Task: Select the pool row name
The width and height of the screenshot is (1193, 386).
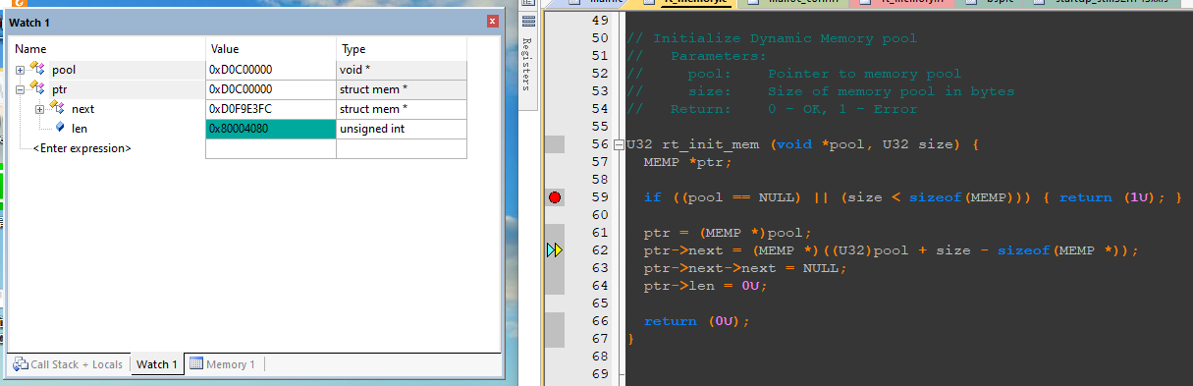Action: click(64, 70)
